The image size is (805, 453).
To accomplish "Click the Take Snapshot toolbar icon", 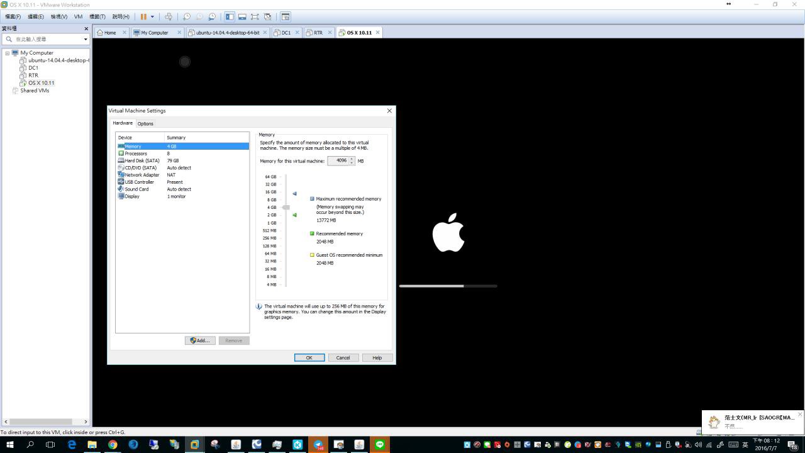I will 187,17.
